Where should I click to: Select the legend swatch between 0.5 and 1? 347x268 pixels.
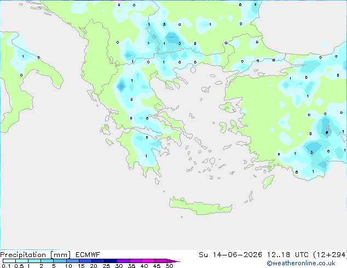(x=22, y=261)
